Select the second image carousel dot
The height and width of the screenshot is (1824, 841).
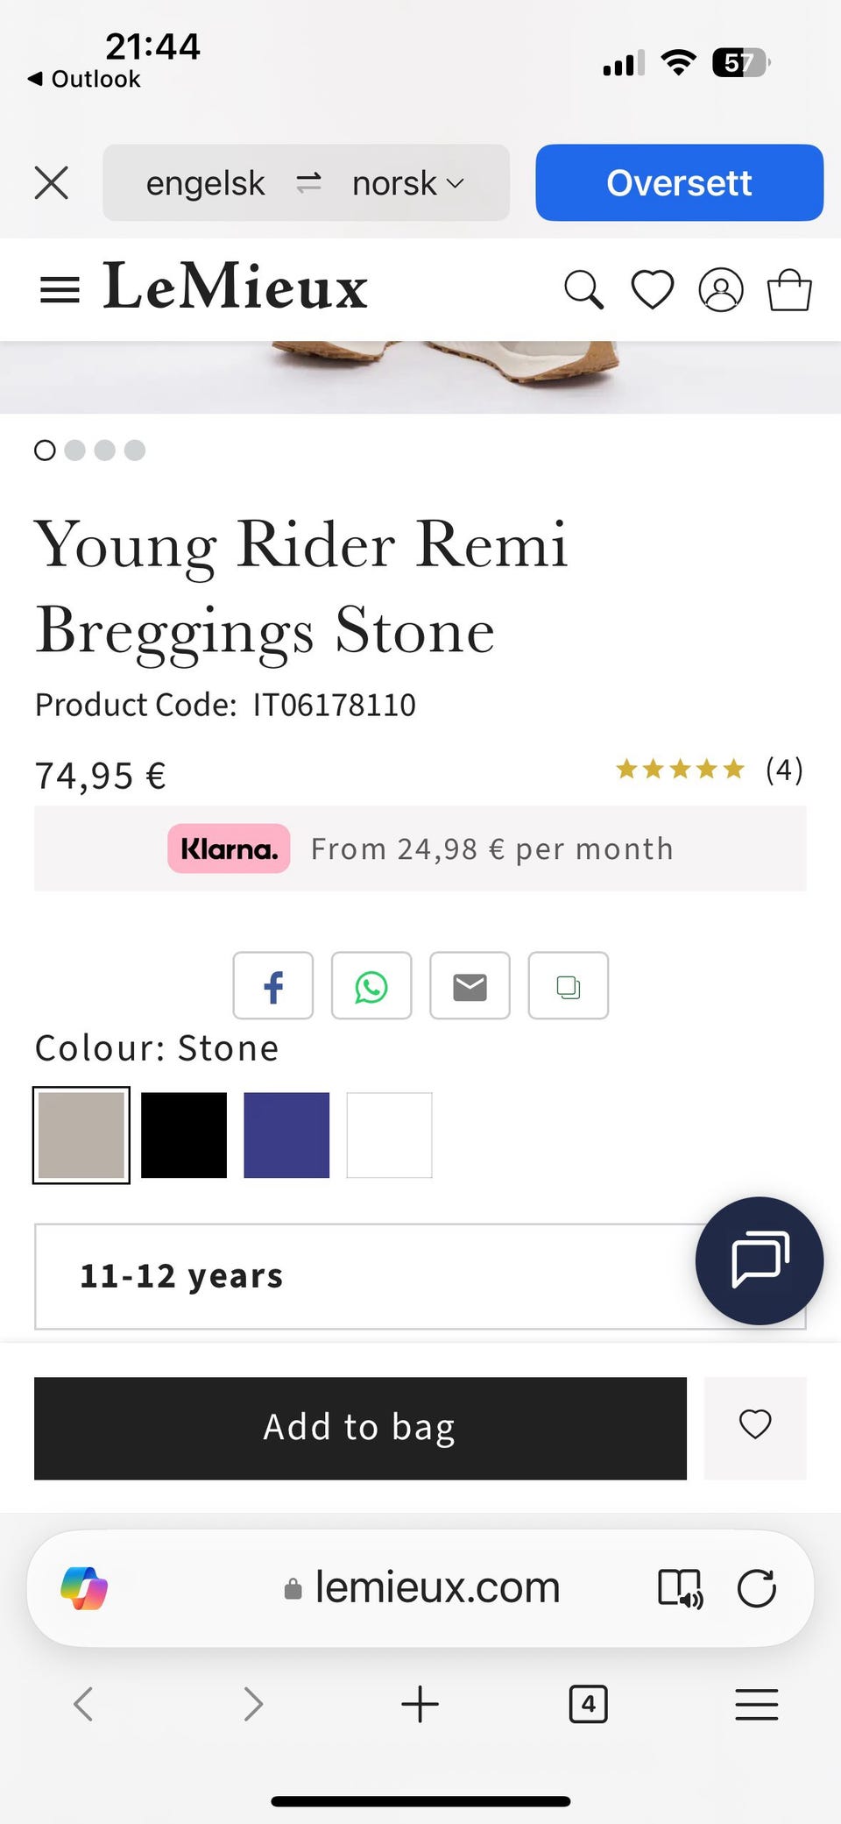click(75, 451)
